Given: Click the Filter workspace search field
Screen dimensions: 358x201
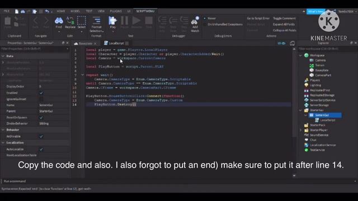Looking at the screenshot, I should point(327,49).
